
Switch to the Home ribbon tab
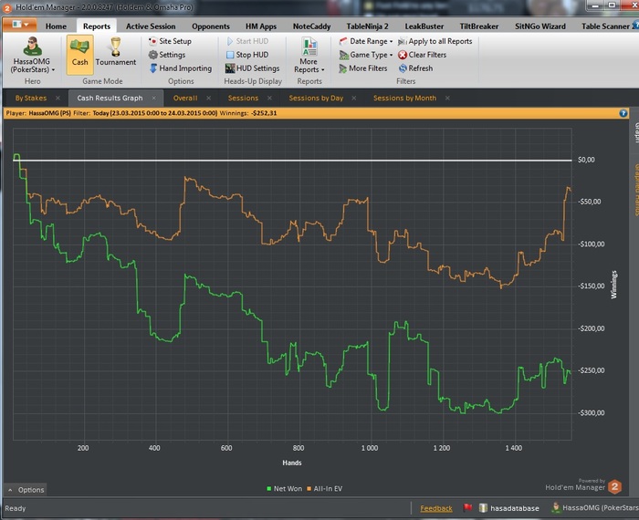(x=56, y=26)
